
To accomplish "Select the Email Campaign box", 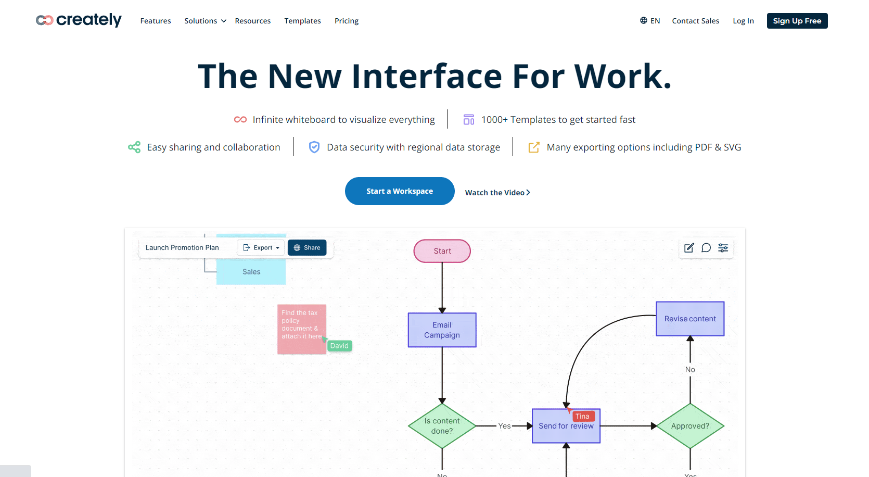I will tap(442, 330).
